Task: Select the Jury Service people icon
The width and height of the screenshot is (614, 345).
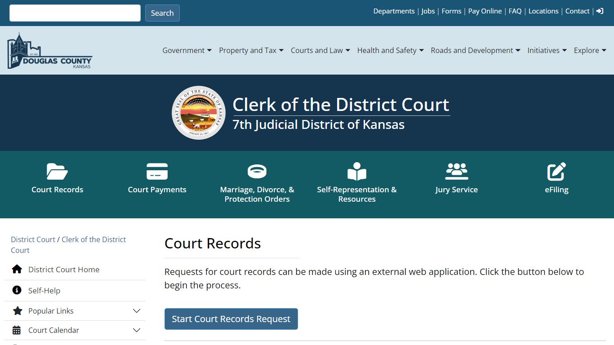Action: 457,172
